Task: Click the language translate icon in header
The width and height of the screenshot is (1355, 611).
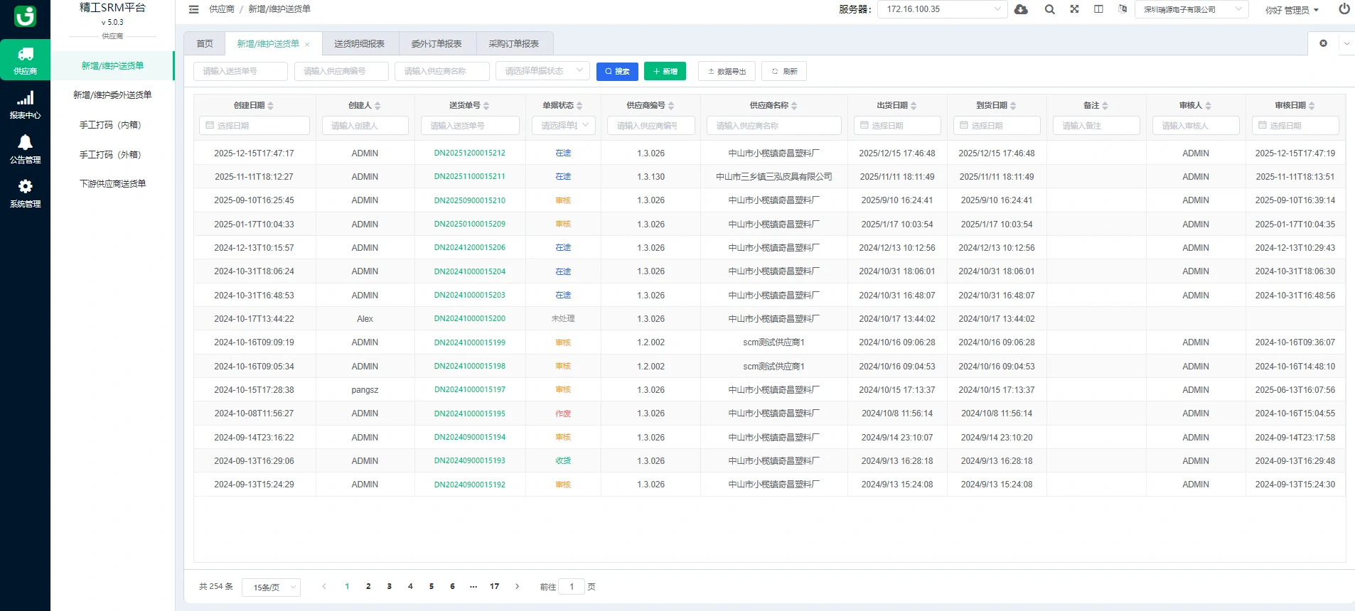Action: click(1123, 9)
